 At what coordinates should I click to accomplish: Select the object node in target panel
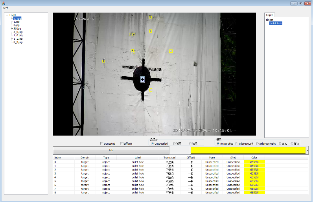point(269,20)
